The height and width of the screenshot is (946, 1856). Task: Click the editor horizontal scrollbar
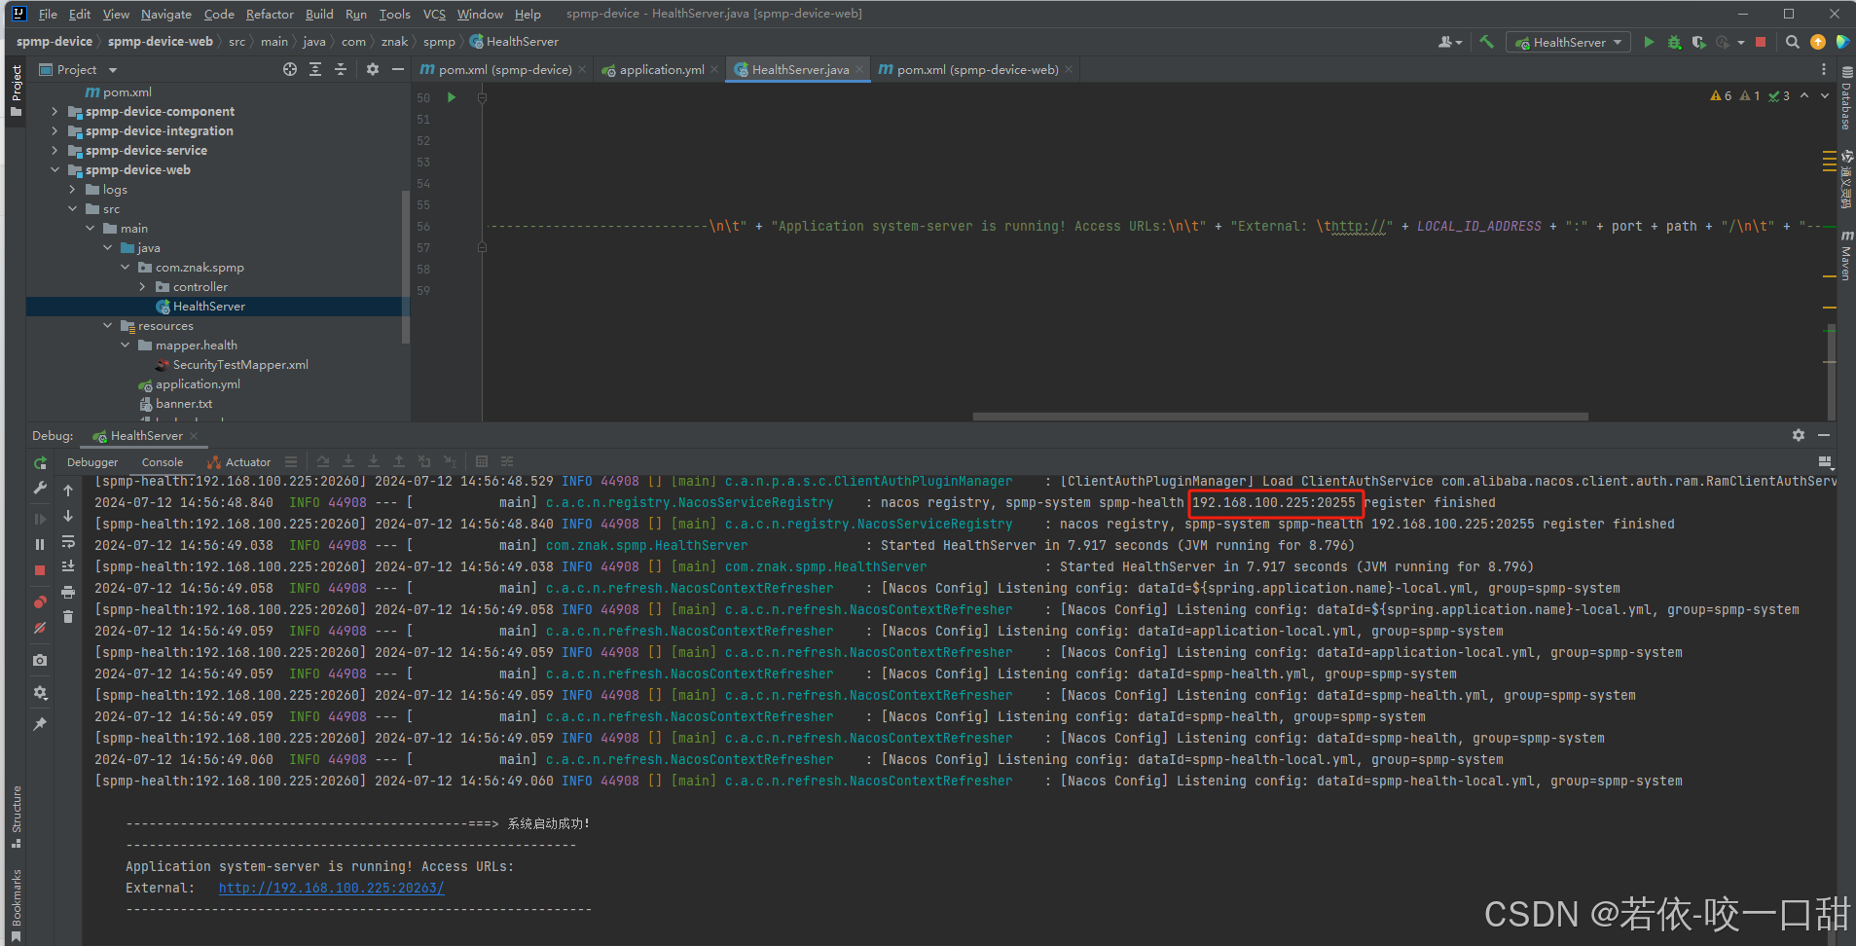1280,417
